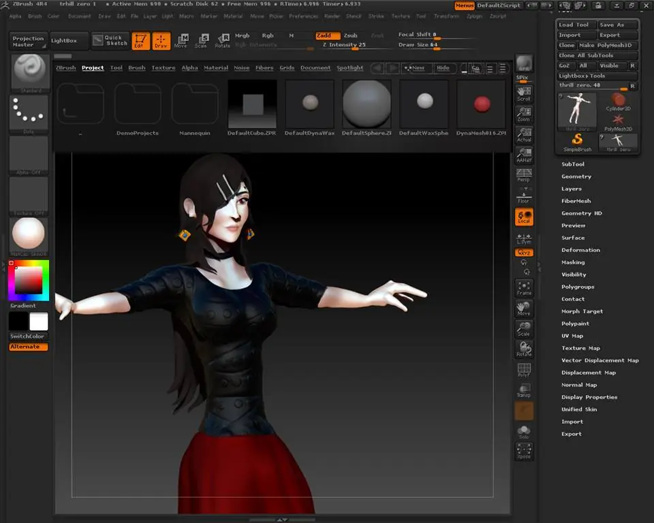Image resolution: width=654 pixels, height=523 pixels.
Task: Open the Dots stroke picker
Action: (x=29, y=114)
